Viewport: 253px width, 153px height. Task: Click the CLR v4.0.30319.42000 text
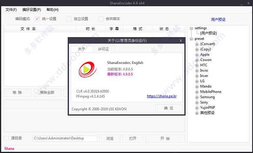pos(93,91)
